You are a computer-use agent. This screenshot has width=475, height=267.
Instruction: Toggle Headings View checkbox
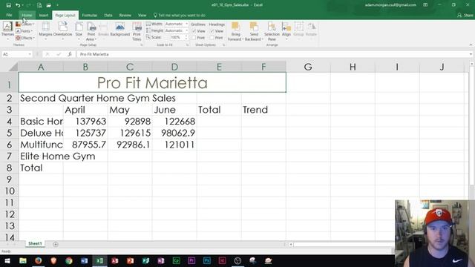[212, 31]
